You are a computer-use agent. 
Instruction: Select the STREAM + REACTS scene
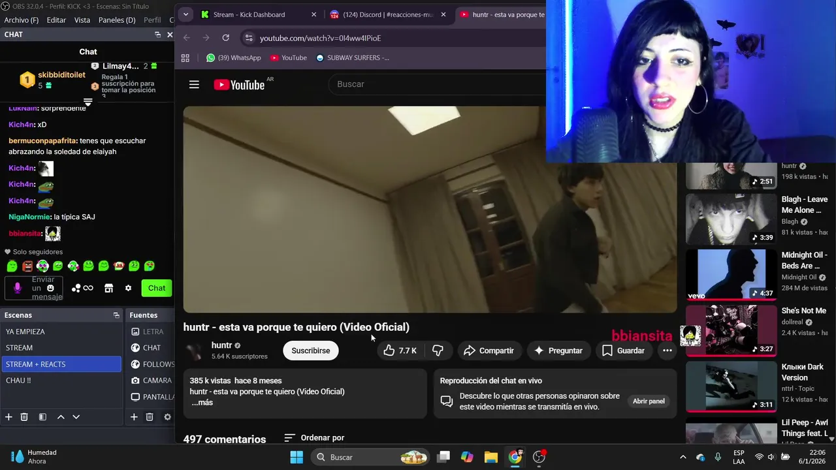(61, 364)
